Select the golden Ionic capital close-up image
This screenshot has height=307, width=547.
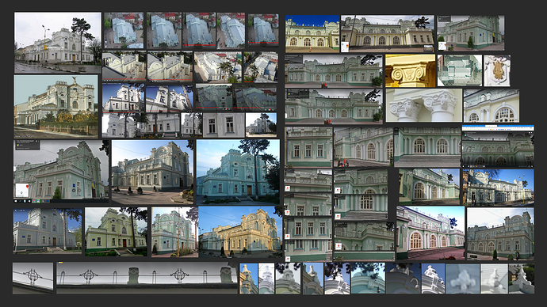[411, 71]
